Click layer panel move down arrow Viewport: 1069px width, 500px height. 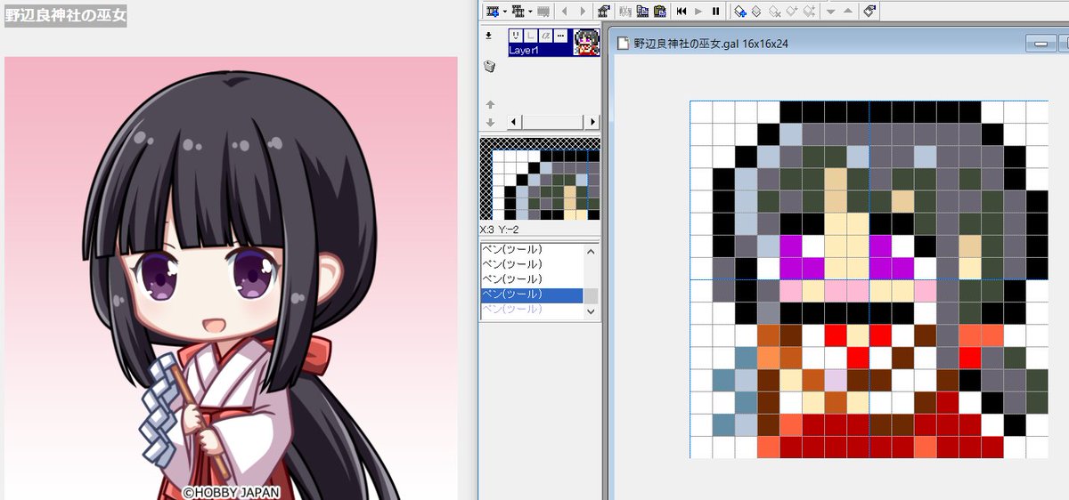pos(490,123)
